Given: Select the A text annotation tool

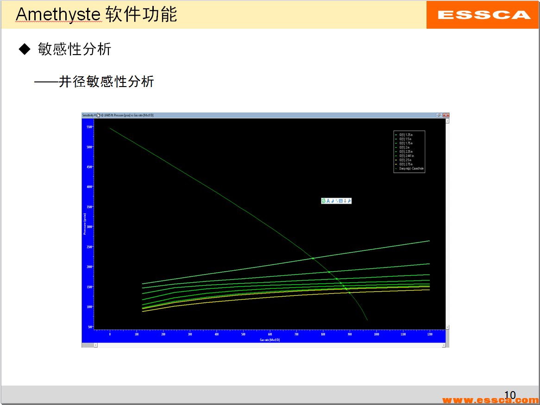Looking at the screenshot, I should tap(328, 200).
